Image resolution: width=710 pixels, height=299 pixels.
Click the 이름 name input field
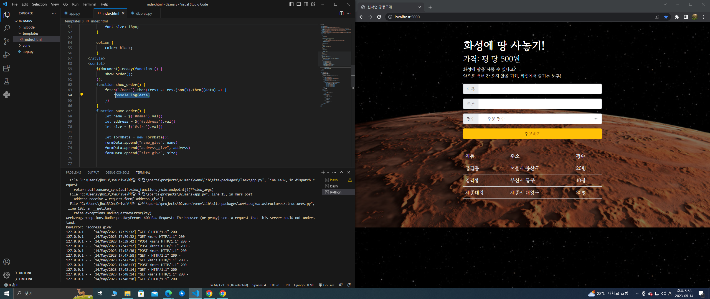(x=540, y=89)
